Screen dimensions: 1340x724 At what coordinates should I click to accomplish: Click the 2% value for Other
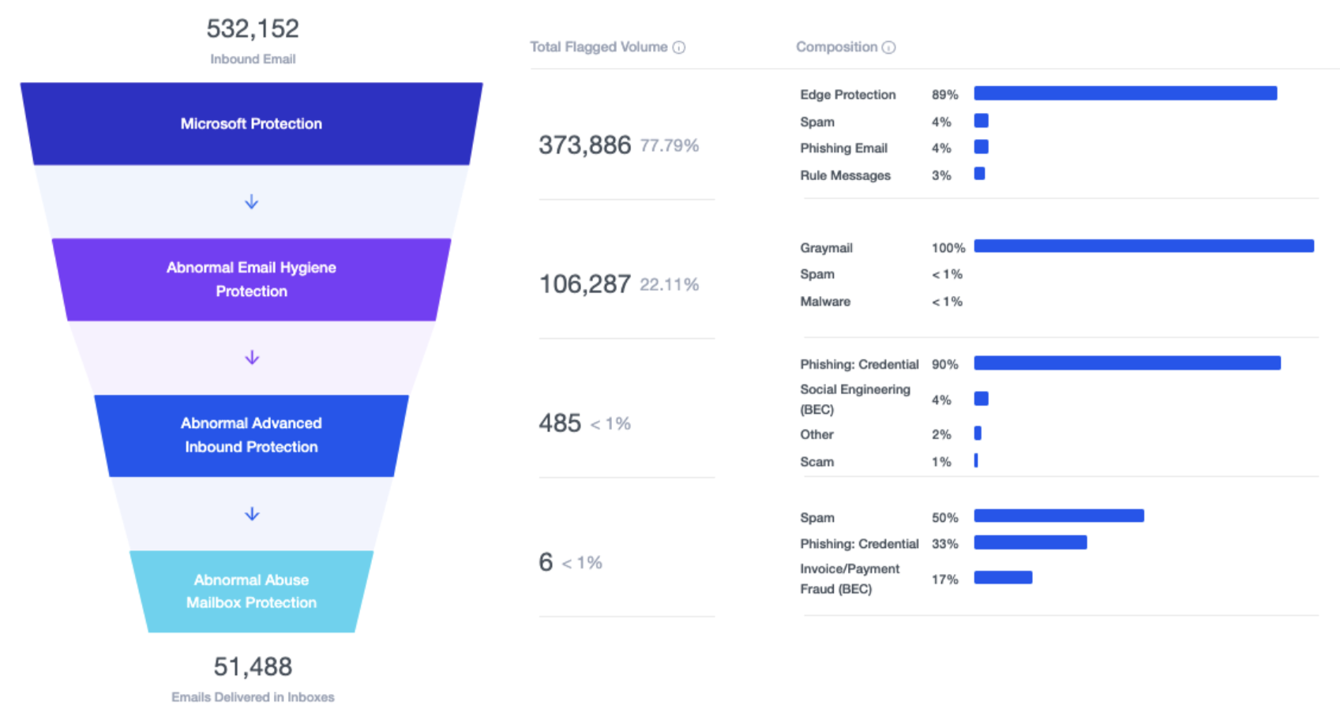pyautogui.click(x=941, y=435)
